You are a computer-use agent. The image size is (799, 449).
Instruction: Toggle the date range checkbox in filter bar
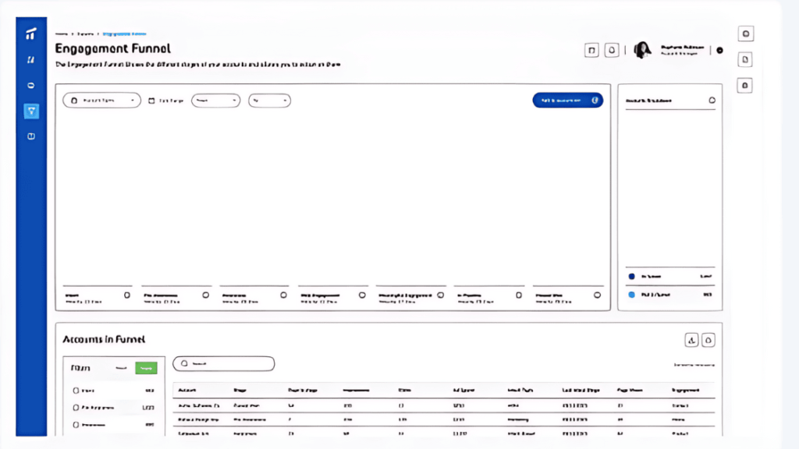(x=152, y=101)
